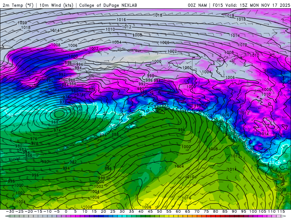Image resolution: width=291 pixels, height=218 pixels.
Task: Click the 65 tick on the temperature scale
Action: click(187, 211)
